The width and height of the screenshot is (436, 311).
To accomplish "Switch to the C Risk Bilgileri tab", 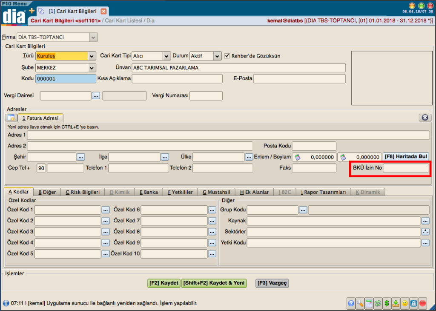I will point(83,192).
